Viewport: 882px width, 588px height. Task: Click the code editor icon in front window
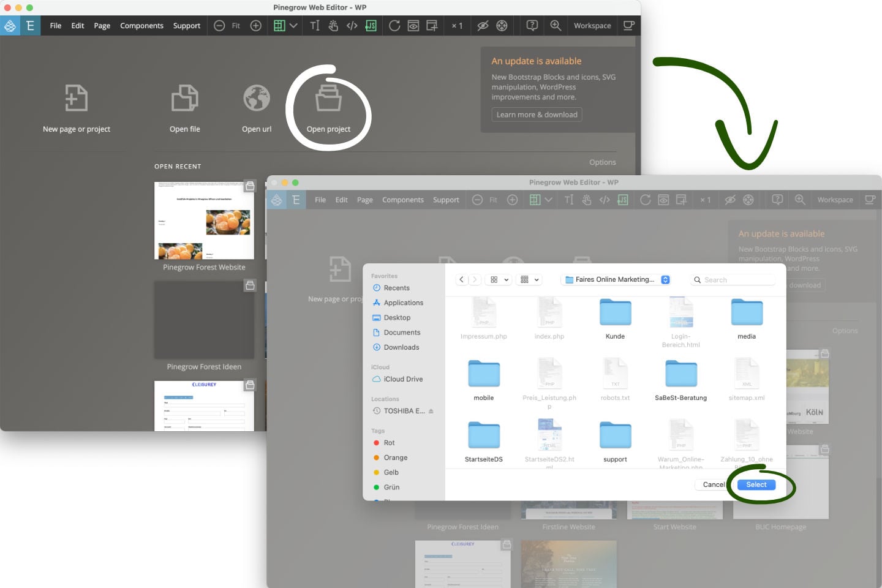pyautogui.click(x=605, y=200)
